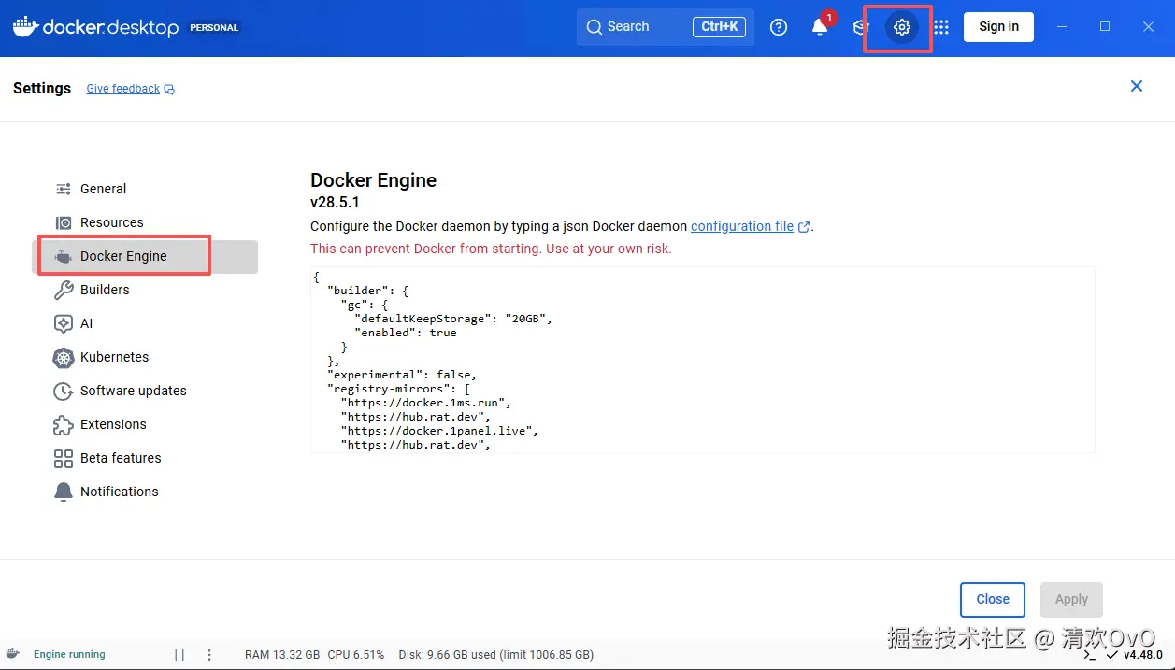Screen dimensions: 1175x670
Task: Click the Settings gear icon
Action: (901, 27)
